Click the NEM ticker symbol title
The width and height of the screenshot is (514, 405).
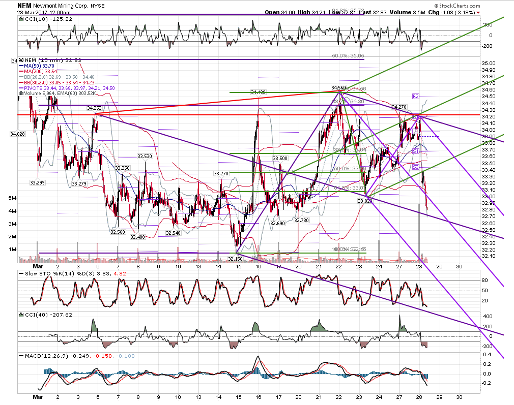tap(24, 6)
